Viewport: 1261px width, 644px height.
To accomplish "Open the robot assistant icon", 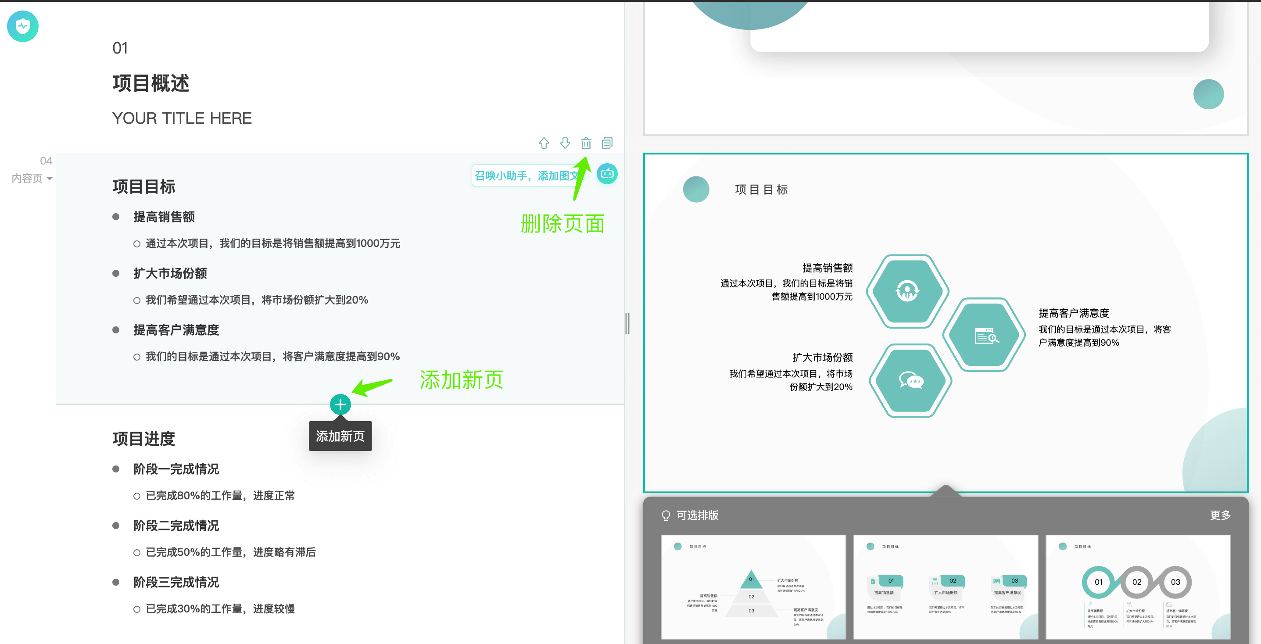I will 607,174.
